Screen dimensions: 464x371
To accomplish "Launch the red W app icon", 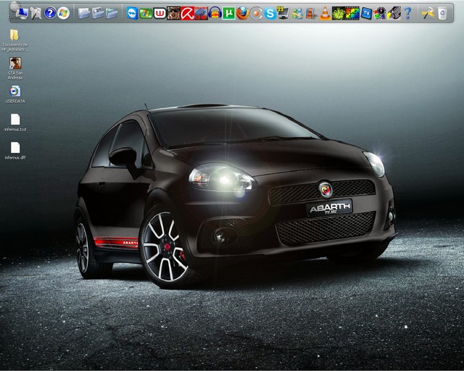I will coord(159,13).
